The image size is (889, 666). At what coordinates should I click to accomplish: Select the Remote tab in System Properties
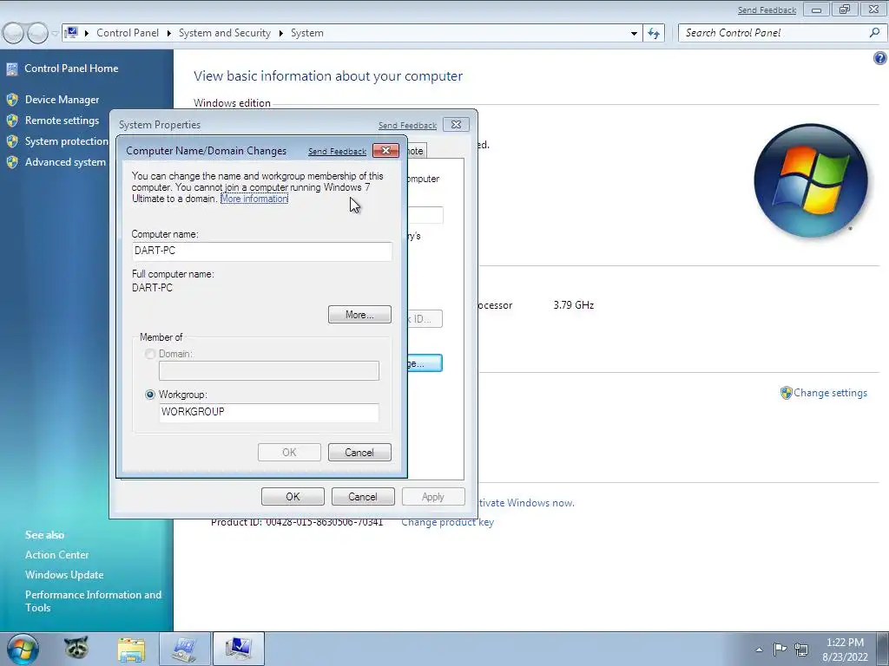417,151
